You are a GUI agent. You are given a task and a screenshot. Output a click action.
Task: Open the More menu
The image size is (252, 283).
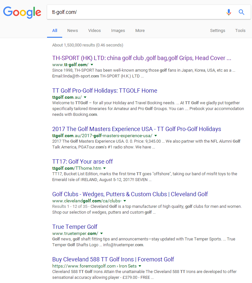click(x=140, y=31)
